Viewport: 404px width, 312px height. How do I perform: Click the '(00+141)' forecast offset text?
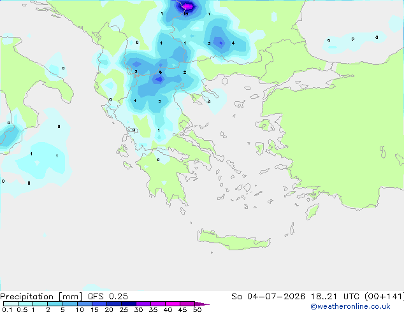tap(384, 297)
